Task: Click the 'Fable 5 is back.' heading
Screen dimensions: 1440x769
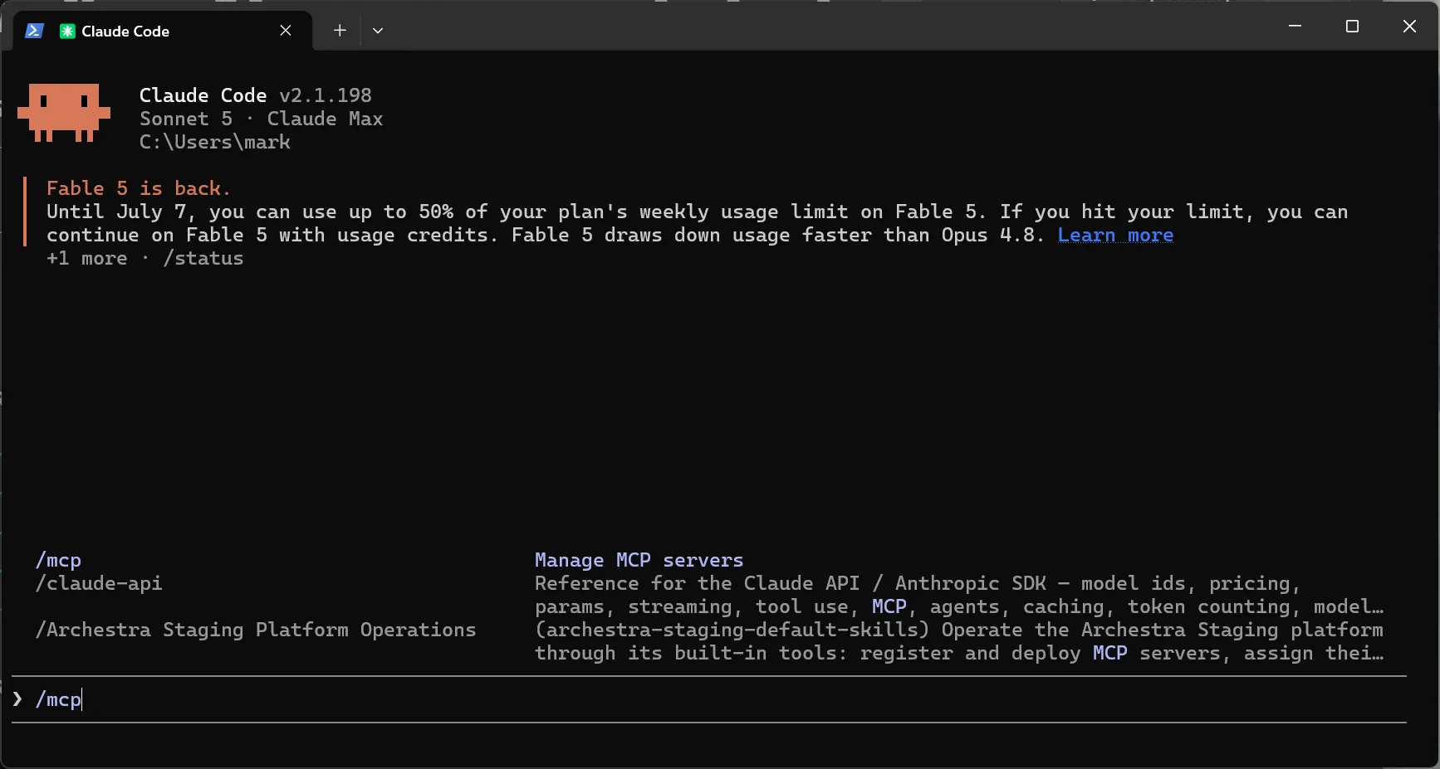Action: [139, 188]
